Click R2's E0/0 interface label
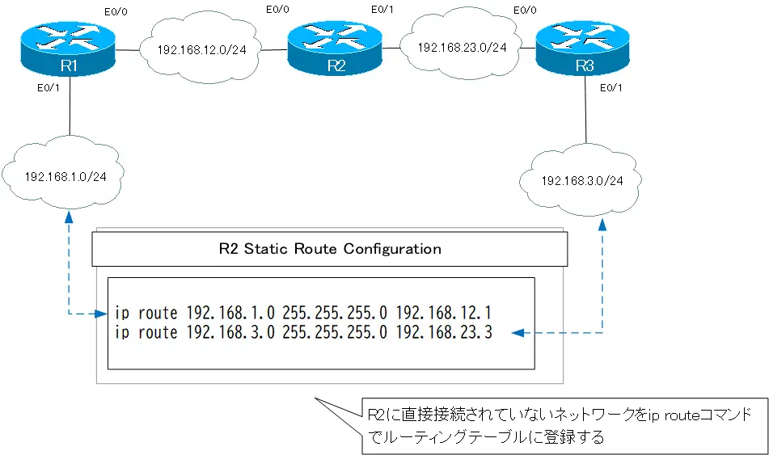 [x=277, y=10]
